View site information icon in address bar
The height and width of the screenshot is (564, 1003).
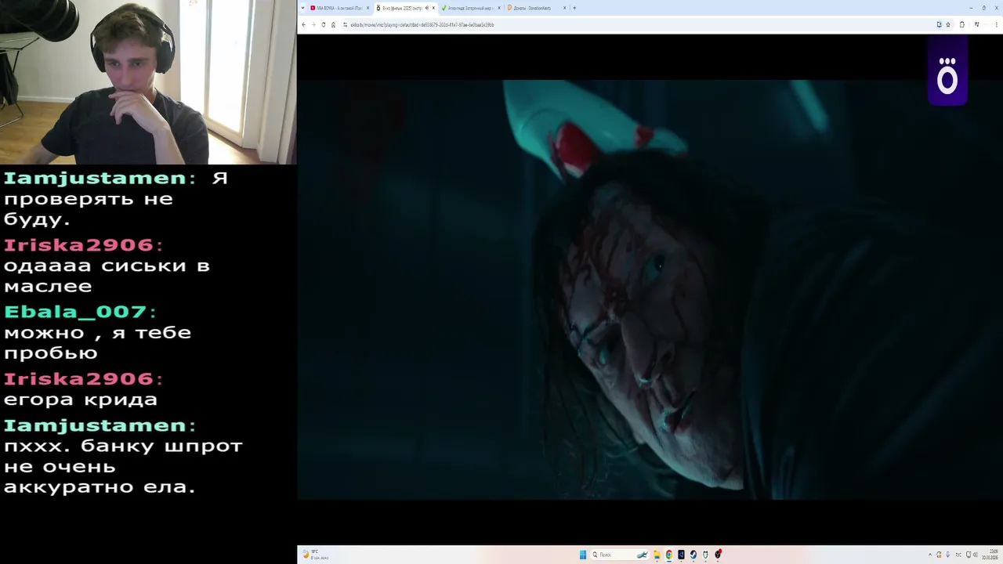click(x=345, y=24)
